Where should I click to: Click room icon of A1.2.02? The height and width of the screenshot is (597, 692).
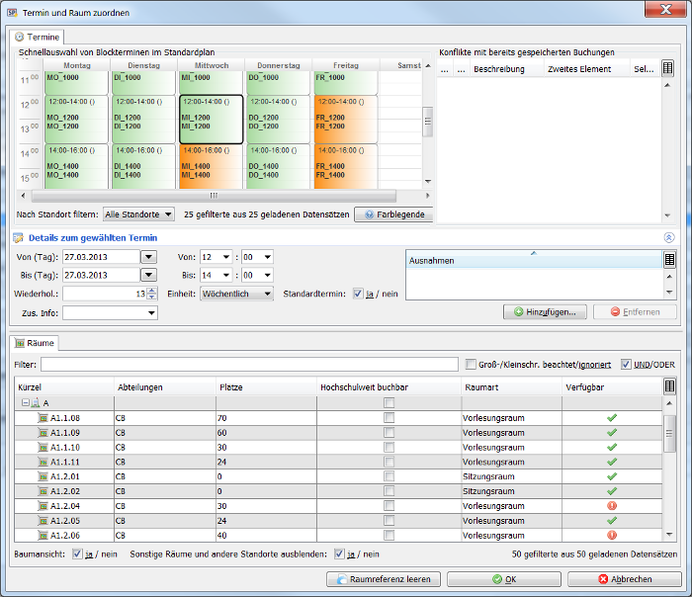pyautogui.click(x=43, y=491)
